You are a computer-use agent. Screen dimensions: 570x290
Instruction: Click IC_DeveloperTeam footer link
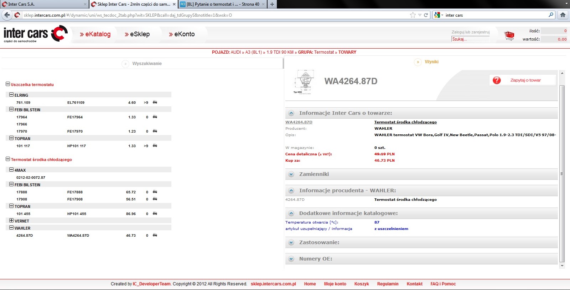point(152,284)
